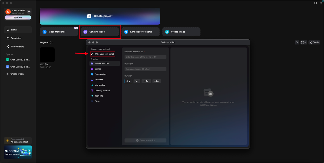
Task: Focus the Highlights input field
Action: pyautogui.click(x=145, y=69)
